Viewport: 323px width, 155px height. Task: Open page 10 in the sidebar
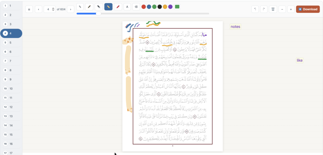pyautogui.click(x=11, y=89)
